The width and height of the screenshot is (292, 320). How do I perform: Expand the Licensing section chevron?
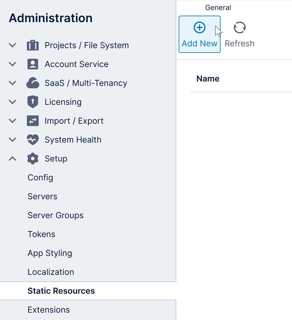(12, 102)
